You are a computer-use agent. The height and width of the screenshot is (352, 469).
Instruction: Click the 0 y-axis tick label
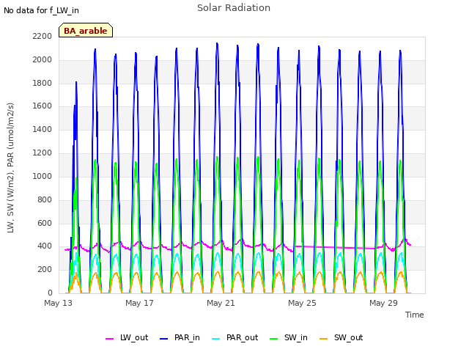(x=50, y=293)
